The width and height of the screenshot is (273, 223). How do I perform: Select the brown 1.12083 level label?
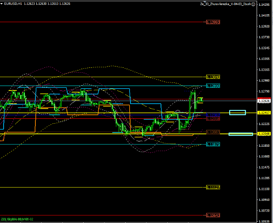tap(213, 132)
